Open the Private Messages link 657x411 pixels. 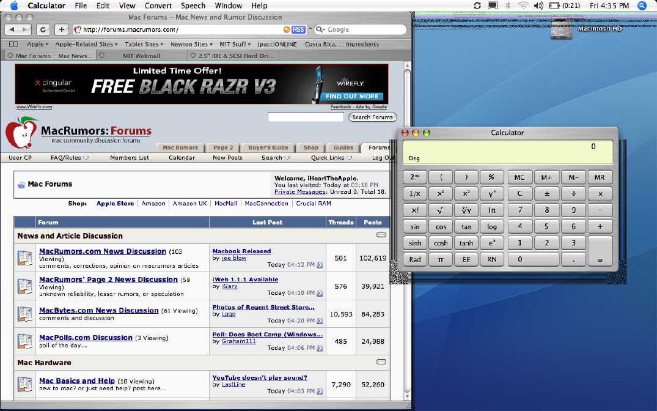click(x=299, y=191)
